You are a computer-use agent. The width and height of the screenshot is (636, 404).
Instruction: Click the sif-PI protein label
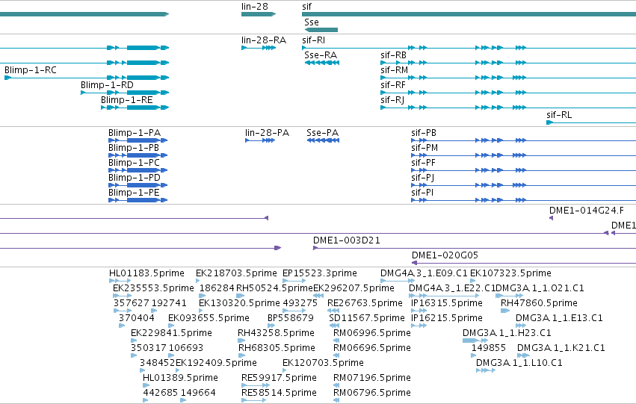(x=422, y=193)
